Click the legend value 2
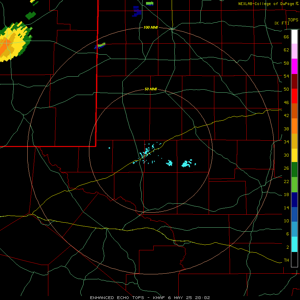Image resolution: width=300 pixels, height=300 pixels. [x=287, y=247]
